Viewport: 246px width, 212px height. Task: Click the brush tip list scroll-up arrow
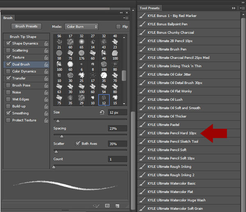[124, 38]
